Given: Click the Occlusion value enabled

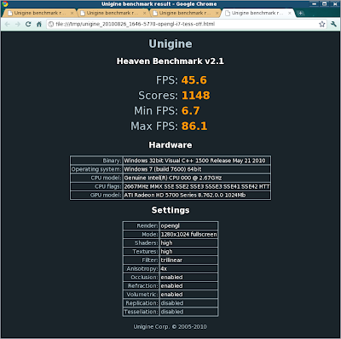Looking at the screenshot, I should (171, 277).
